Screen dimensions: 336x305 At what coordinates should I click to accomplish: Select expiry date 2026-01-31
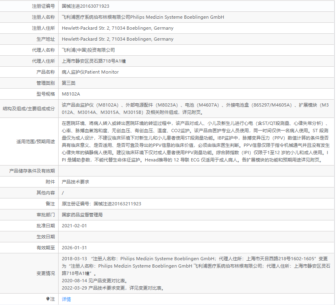tap(74, 248)
